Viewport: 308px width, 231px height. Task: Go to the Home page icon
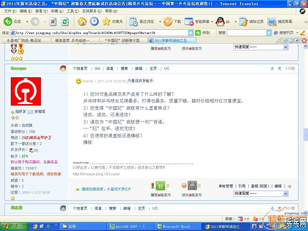[x=82, y=21]
